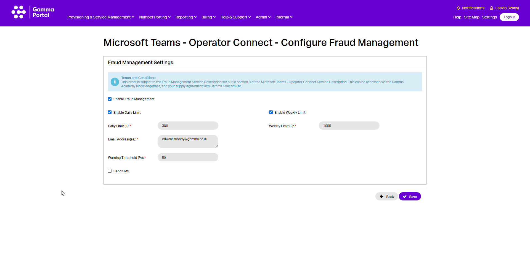Open Laszlo Szanyi account link

click(x=507, y=8)
